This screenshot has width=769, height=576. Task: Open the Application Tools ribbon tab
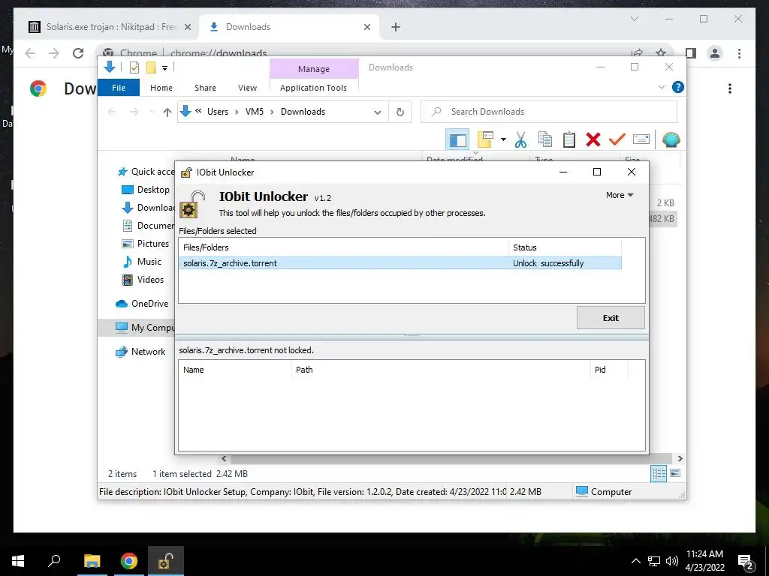pos(313,88)
